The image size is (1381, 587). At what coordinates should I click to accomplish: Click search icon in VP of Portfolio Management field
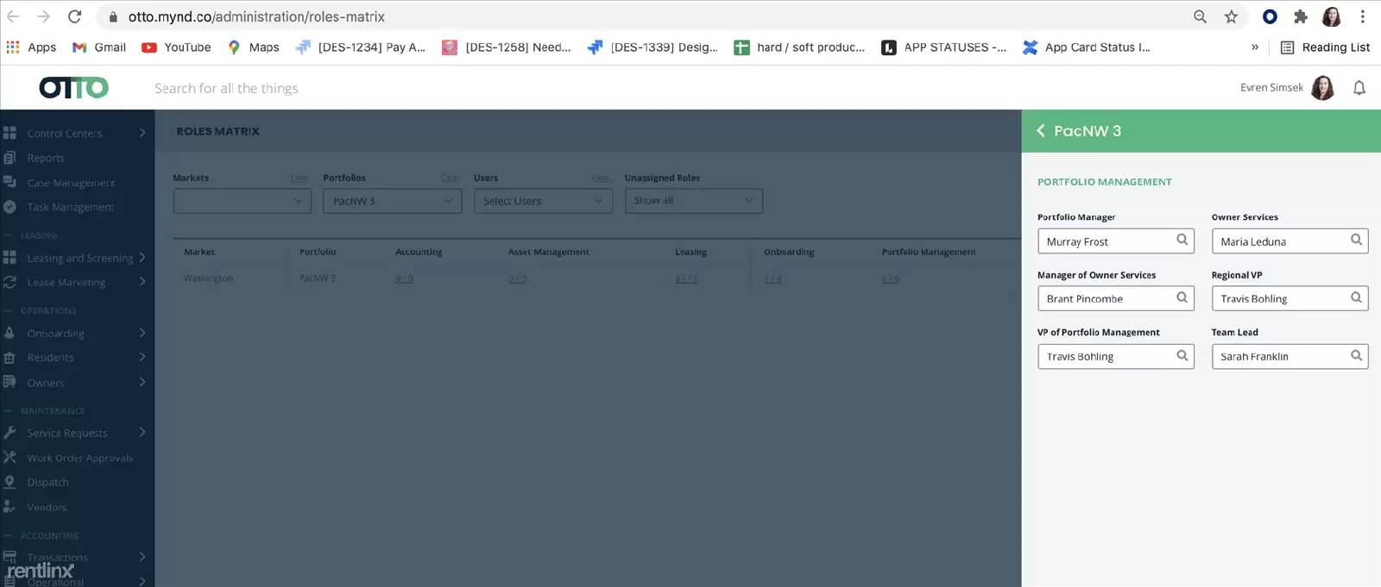click(x=1182, y=356)
